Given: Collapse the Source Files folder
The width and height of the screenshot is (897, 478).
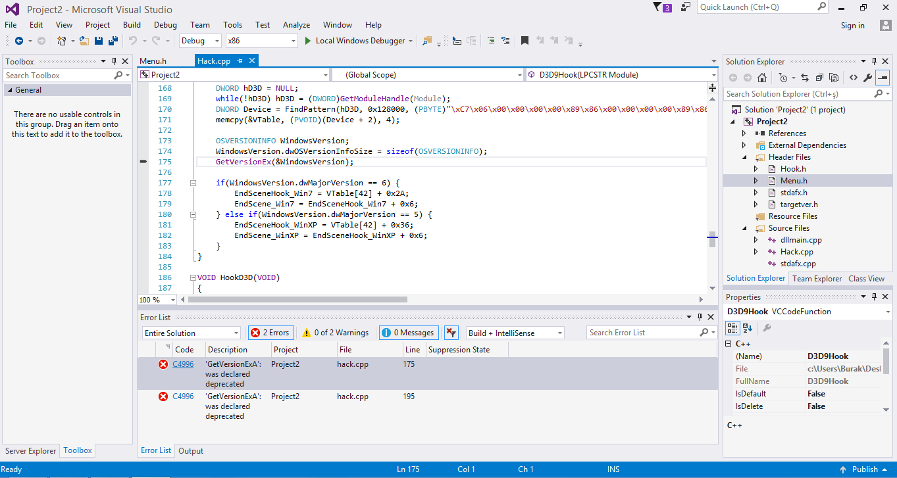Looking at the screenshot, I should (744, 228).
